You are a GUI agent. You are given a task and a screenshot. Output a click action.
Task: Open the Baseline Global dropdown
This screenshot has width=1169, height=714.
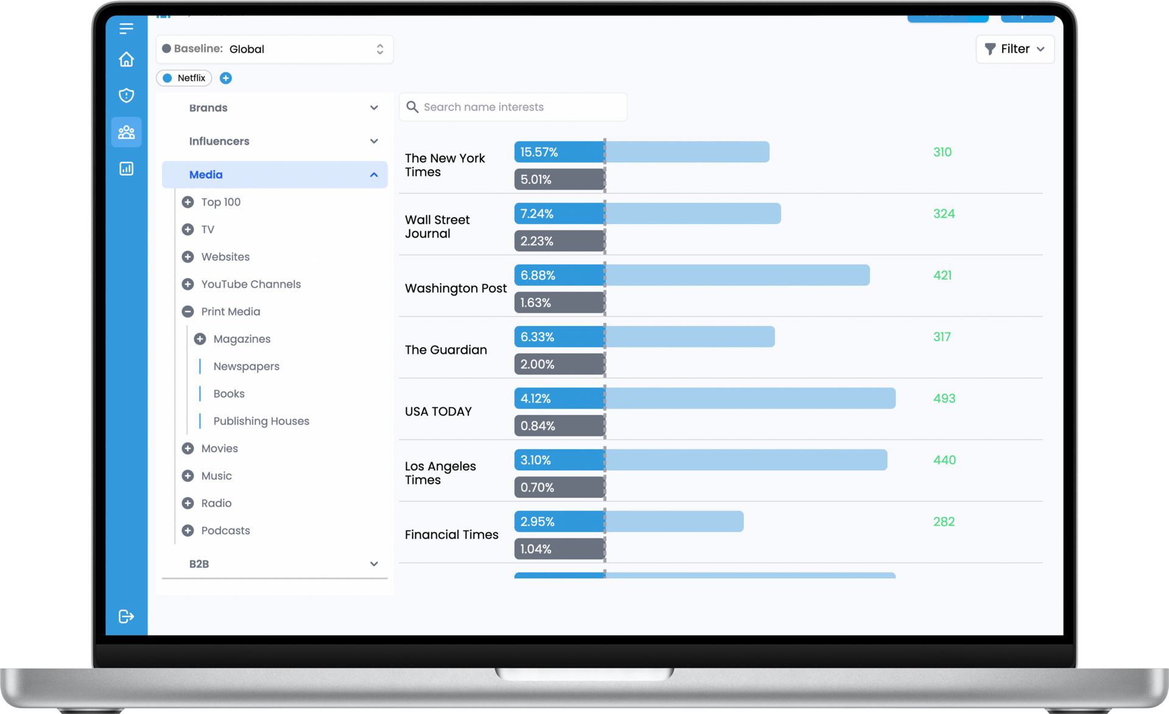click(x=275, y=49)
